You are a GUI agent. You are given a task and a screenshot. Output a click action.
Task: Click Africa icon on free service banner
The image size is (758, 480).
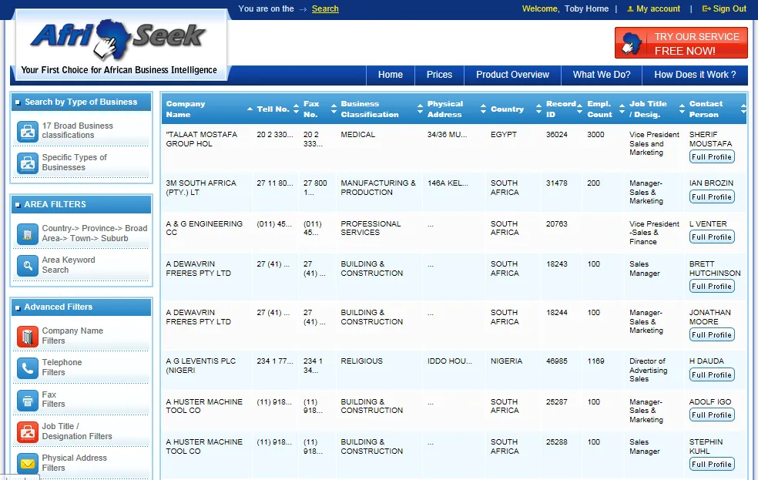coord(632,43)
